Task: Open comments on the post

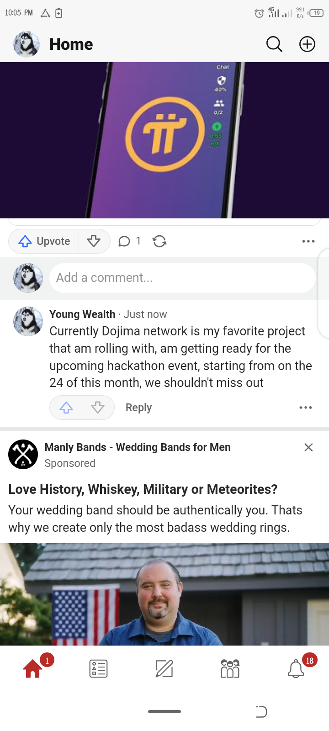Action: pyautogui.click(x=129, y=241)
